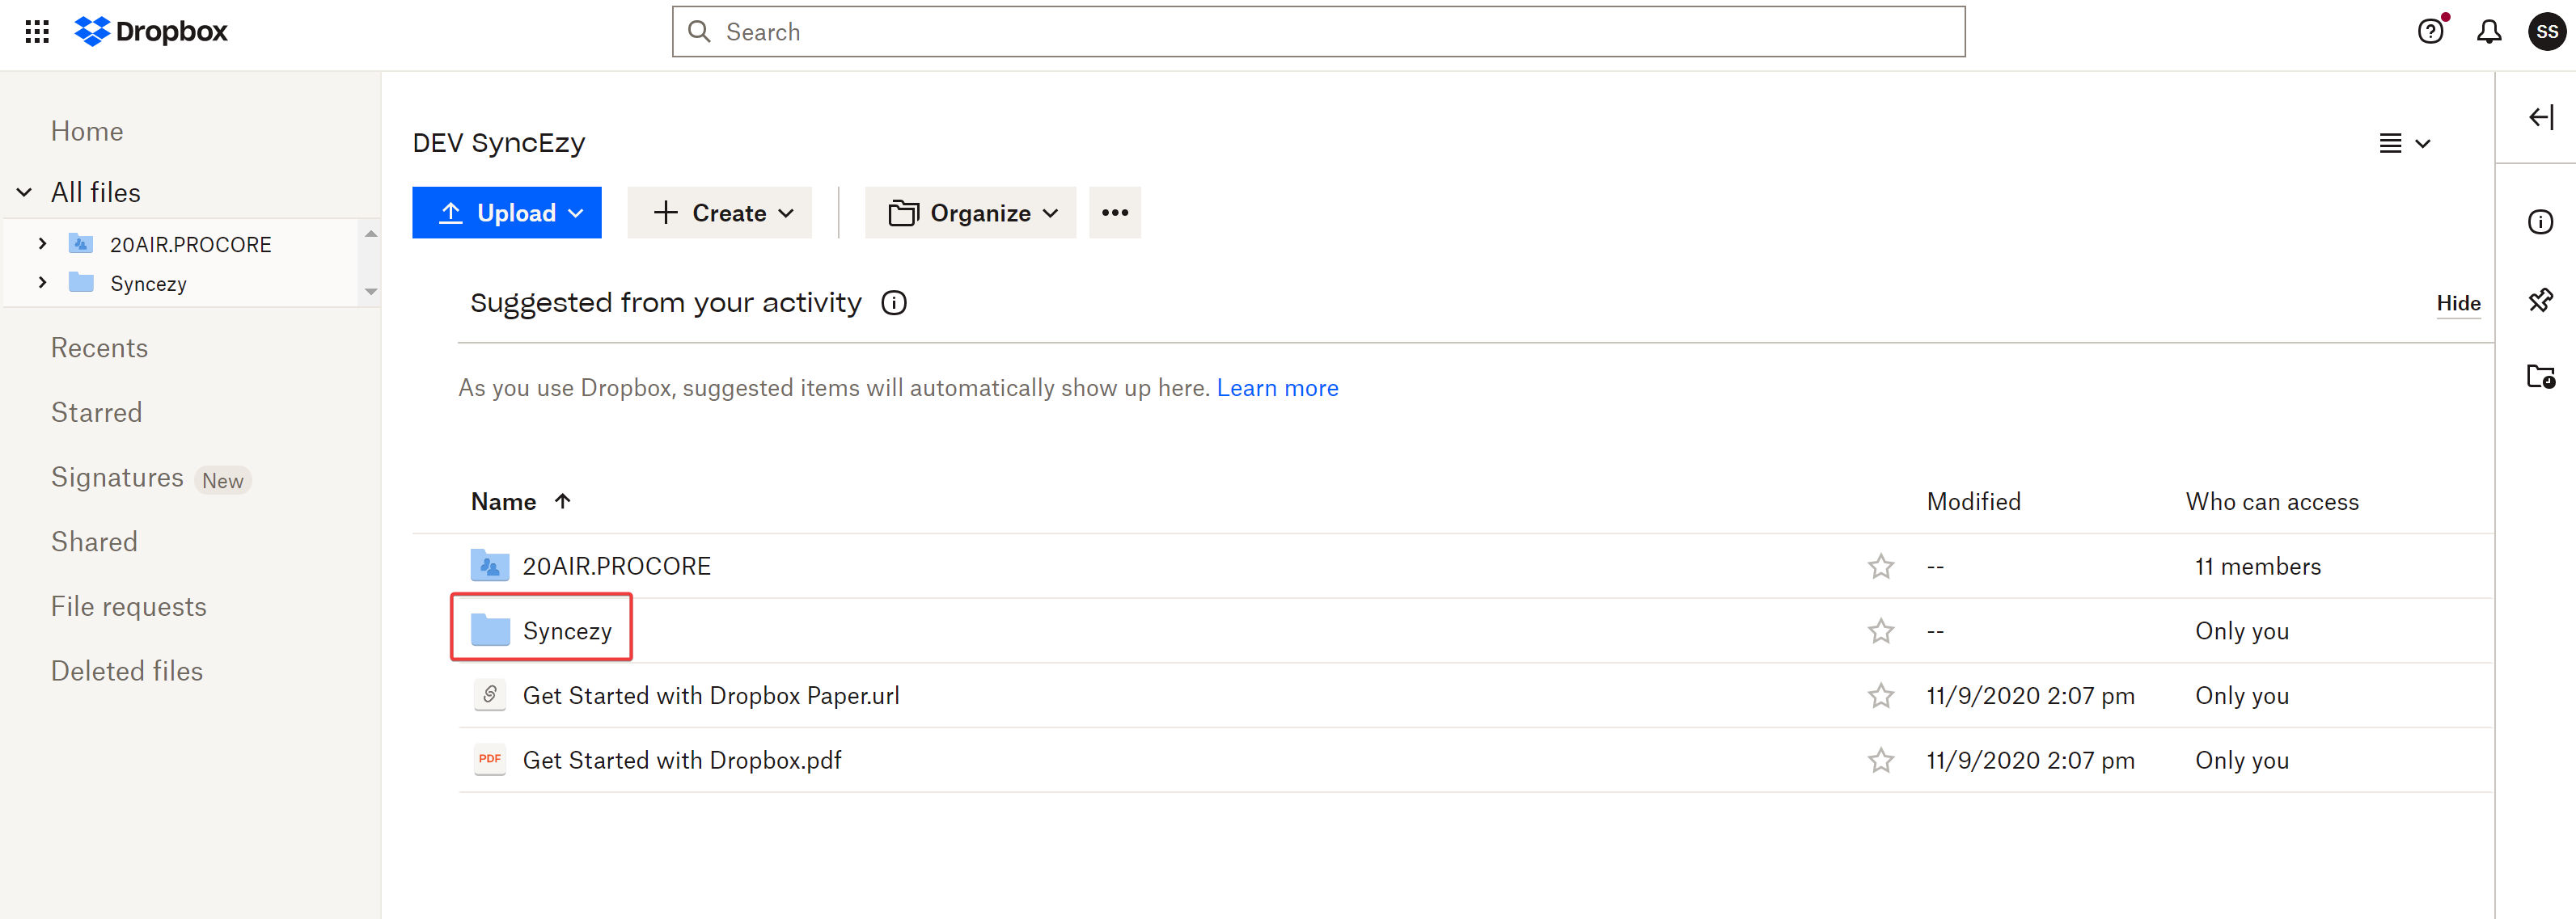The width and height of the screenshot is (2576, 919).
Task: Click the more options ellipsis button
Action: 1115,213
